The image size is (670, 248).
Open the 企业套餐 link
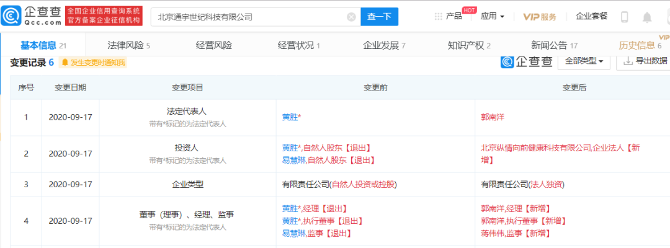point(591,17)
